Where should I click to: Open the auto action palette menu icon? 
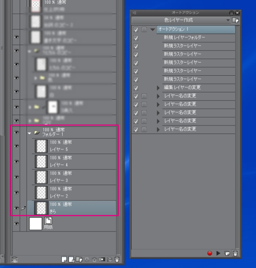(x=135, y=13)
